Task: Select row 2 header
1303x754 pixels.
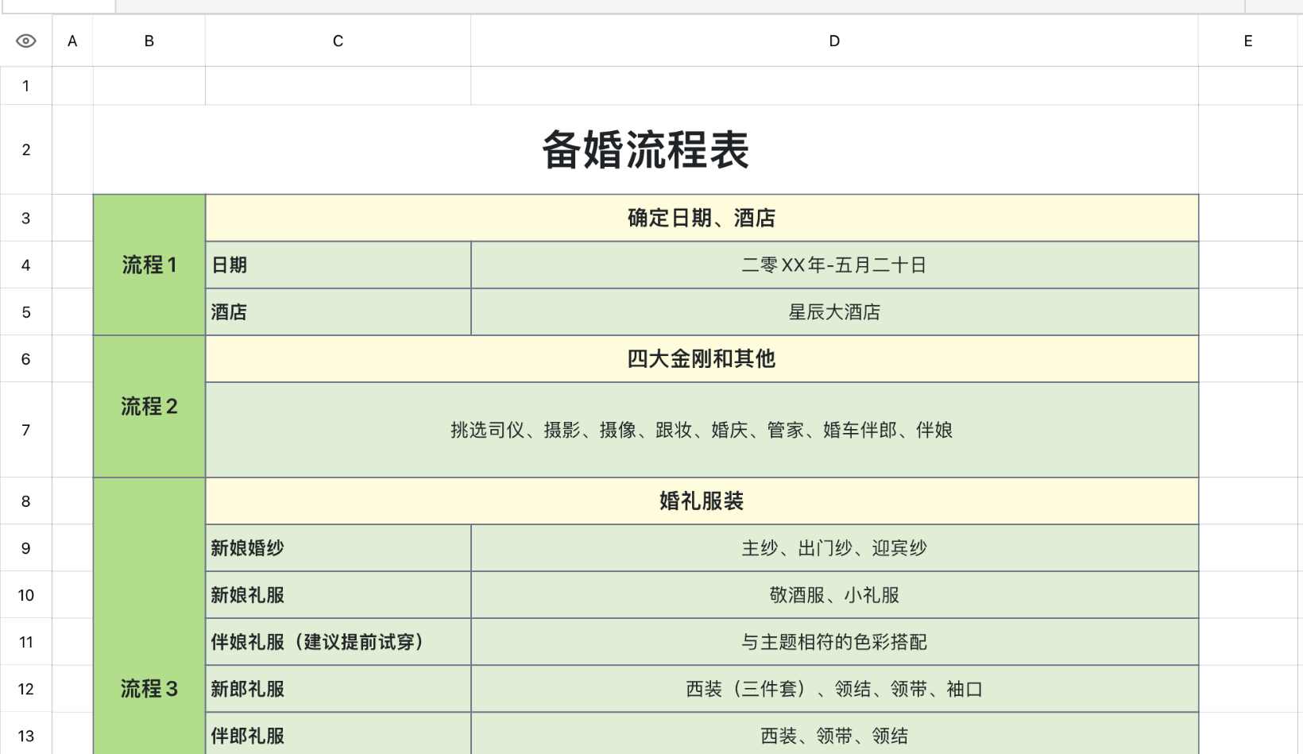Action: click(x=25, y=149)
